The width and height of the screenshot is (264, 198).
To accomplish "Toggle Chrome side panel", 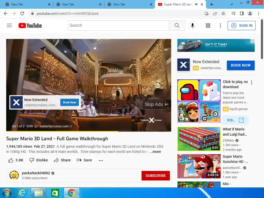I will pyautogui.click(x=242, y=13).
